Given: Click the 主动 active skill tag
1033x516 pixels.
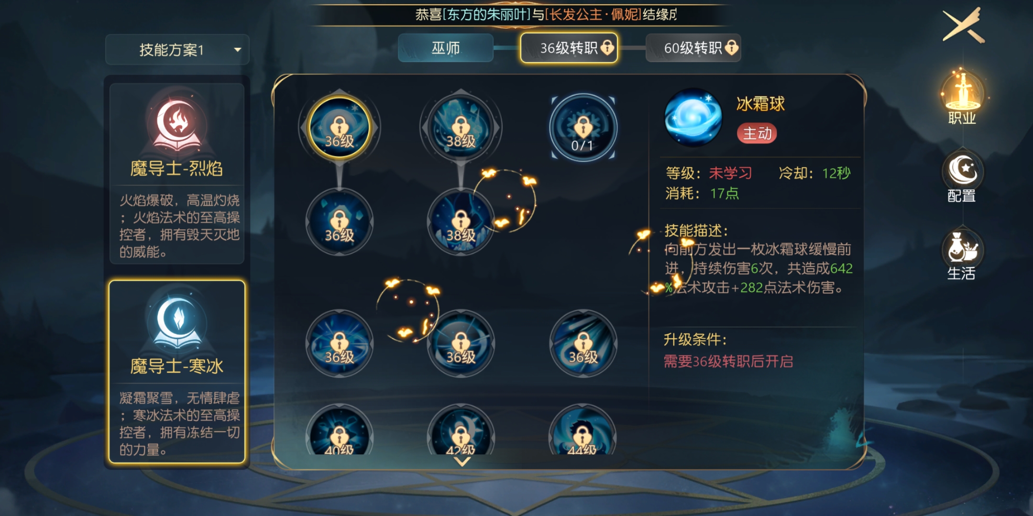Looking at the screenshot, I should coord(757,133).
